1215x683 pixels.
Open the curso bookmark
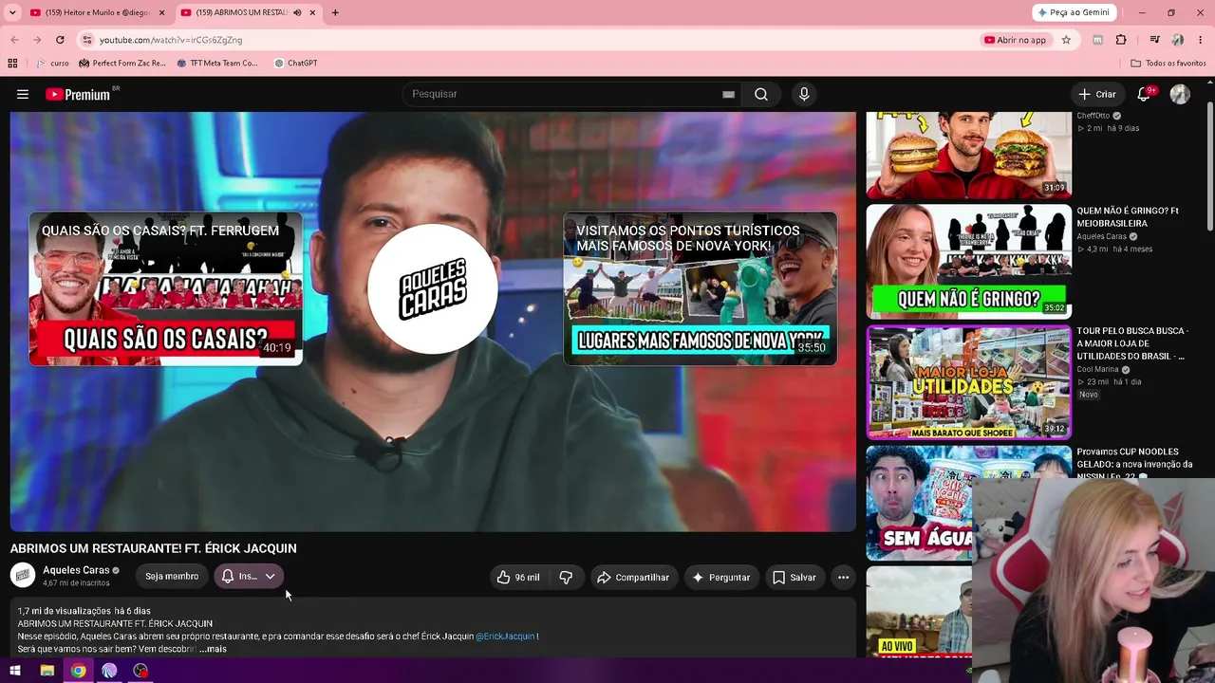tap(52, 64)
